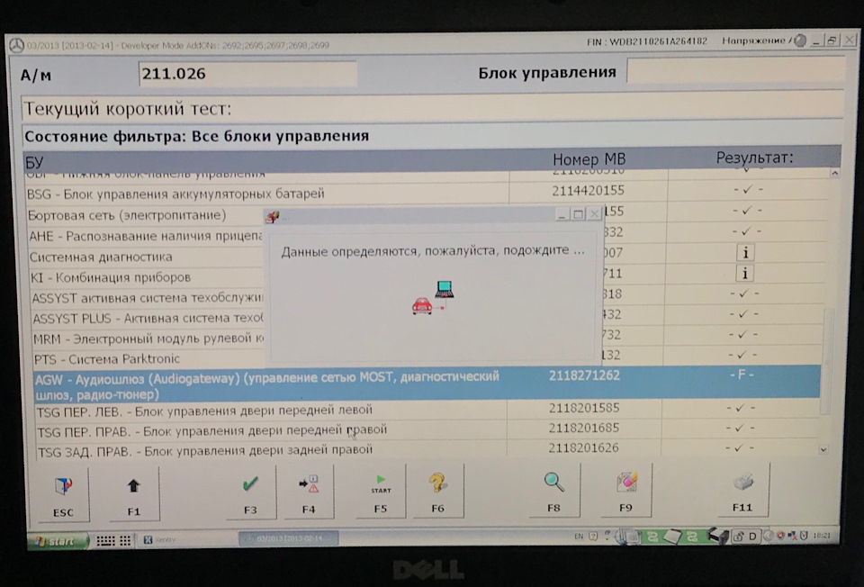Click the F1 up arrow button
864x587 pixels.
click(x=133, y=494)
